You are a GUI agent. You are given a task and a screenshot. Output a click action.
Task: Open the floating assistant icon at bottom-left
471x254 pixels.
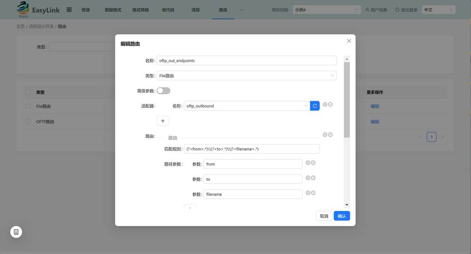[x=16, y=232]
